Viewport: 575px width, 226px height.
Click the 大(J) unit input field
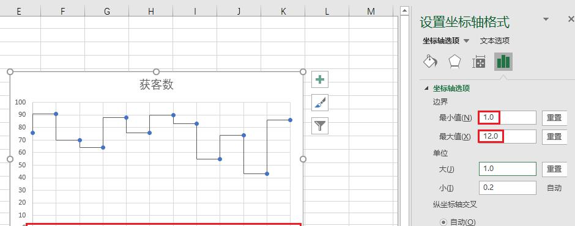[x=508, y=169]
